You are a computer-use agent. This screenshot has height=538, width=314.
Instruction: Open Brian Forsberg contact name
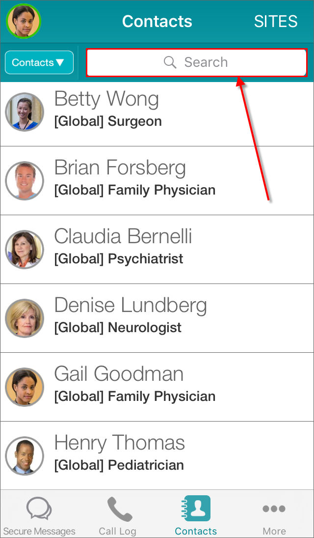click(120, 168)
